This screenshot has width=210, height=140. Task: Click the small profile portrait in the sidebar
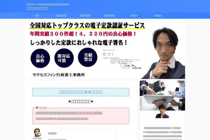tap(162, 111)
